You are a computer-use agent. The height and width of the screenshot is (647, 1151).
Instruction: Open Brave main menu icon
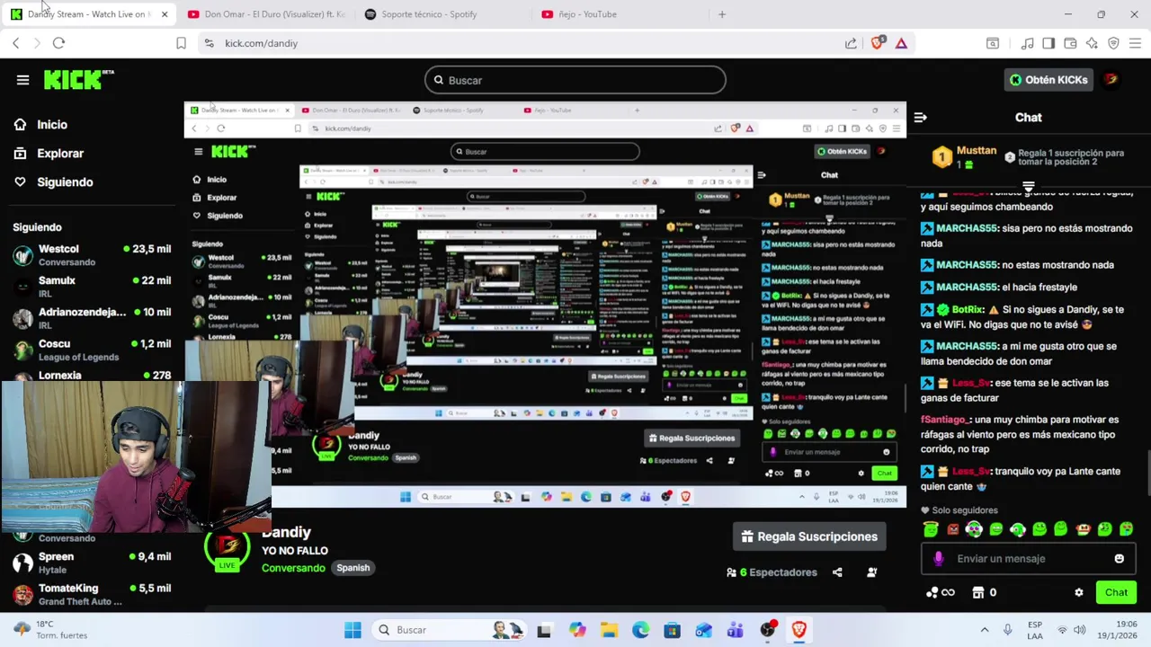(x=1135, y=43)
